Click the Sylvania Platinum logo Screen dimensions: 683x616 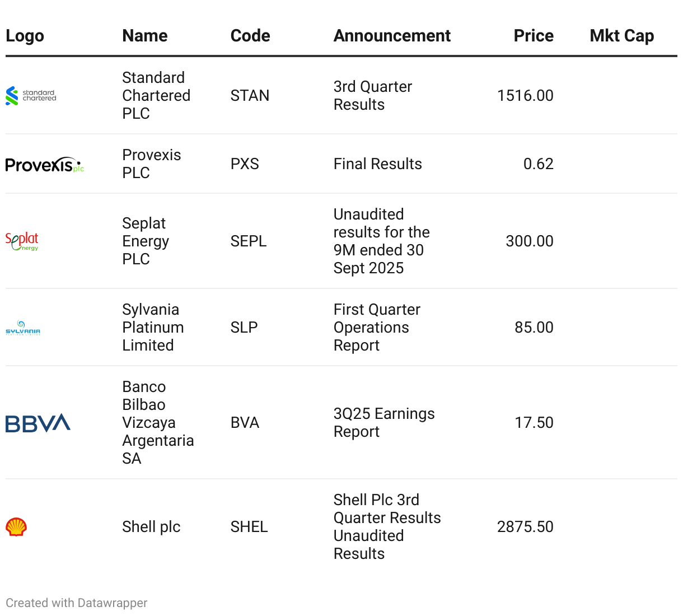(x=23, y=328)
